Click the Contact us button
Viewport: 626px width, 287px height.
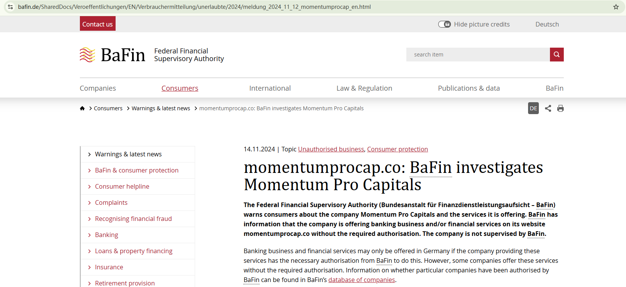pos(98,24)
